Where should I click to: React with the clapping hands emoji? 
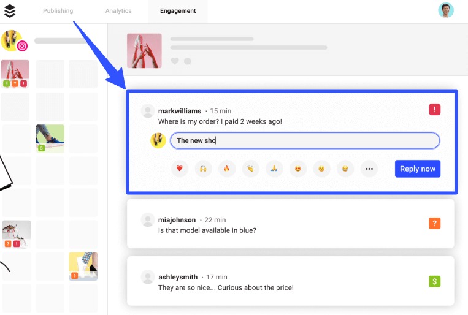coord(251,169)
